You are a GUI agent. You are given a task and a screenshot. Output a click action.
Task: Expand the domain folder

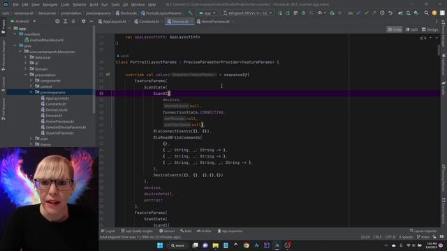25,69
